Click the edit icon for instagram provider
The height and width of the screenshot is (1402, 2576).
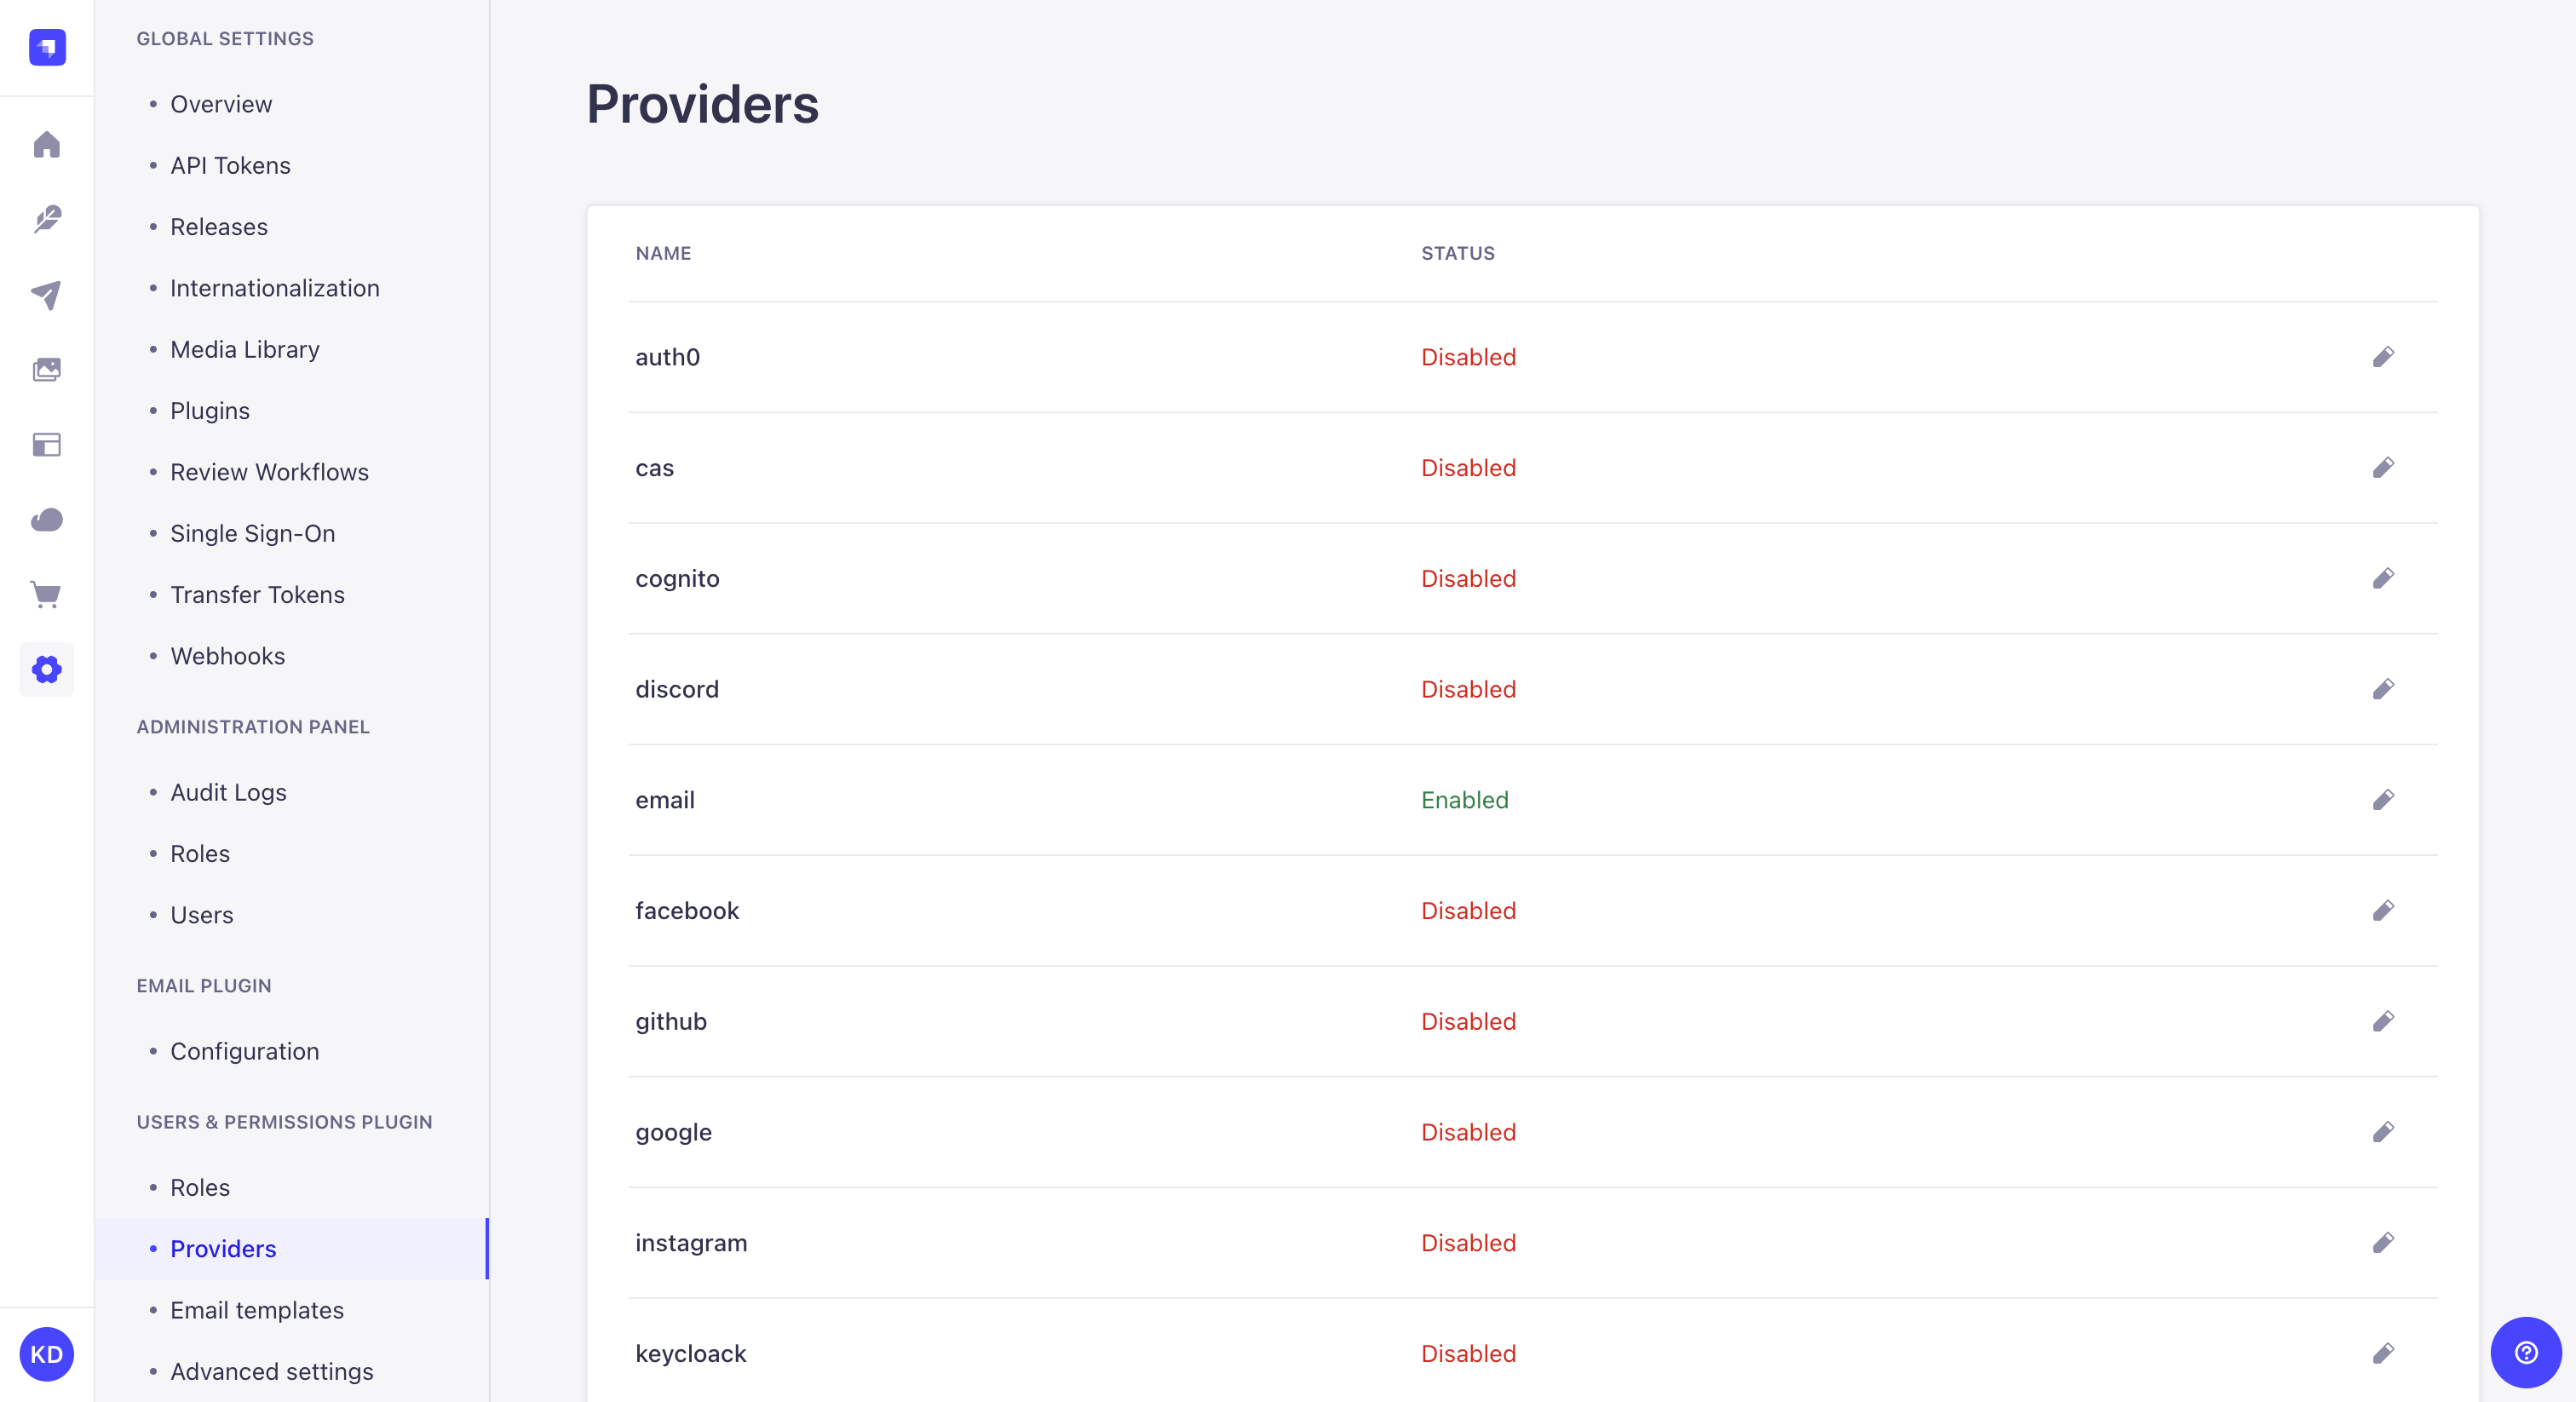[x=2383, y=1241]
